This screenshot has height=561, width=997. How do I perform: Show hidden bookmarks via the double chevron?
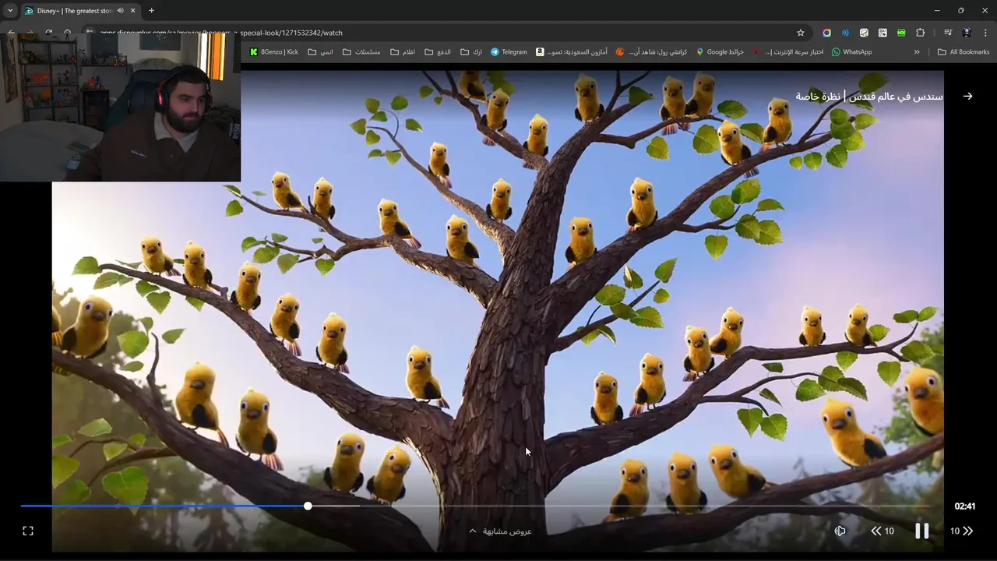(917, 52)
